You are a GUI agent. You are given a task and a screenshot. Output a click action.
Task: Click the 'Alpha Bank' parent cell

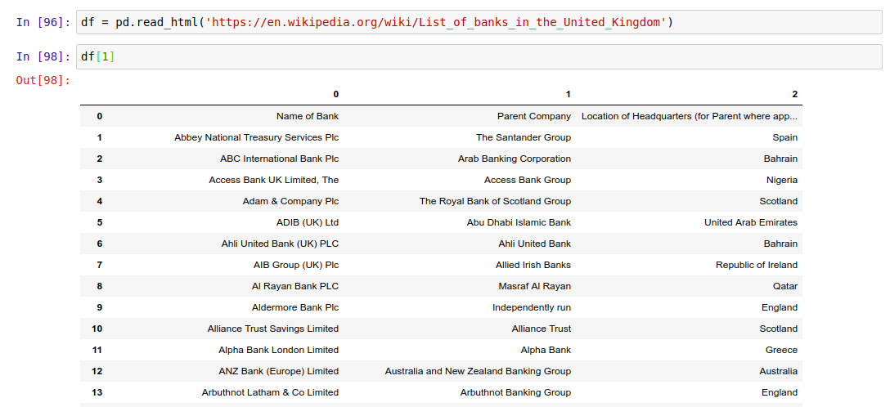click(x=546, y=350)
